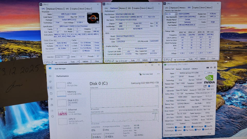Click Task Manager app icon in title bar

(x=50, y=68)
